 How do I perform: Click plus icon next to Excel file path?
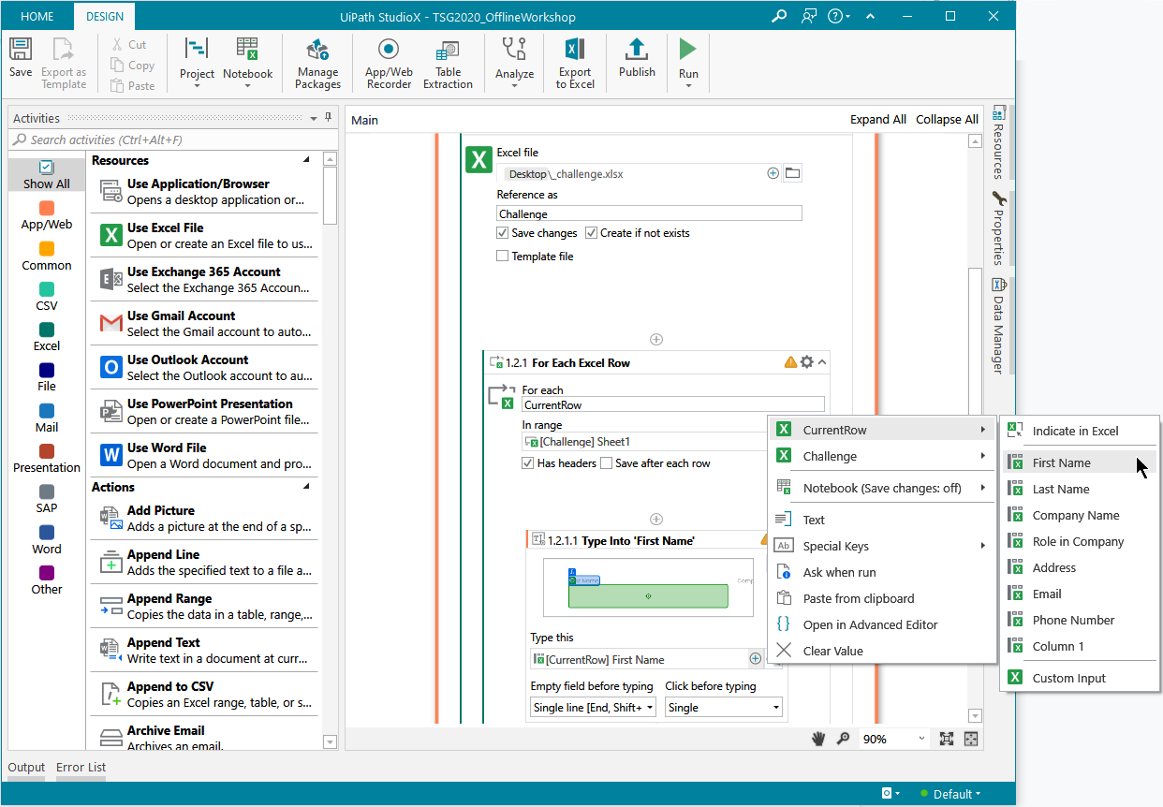point(773,173)
